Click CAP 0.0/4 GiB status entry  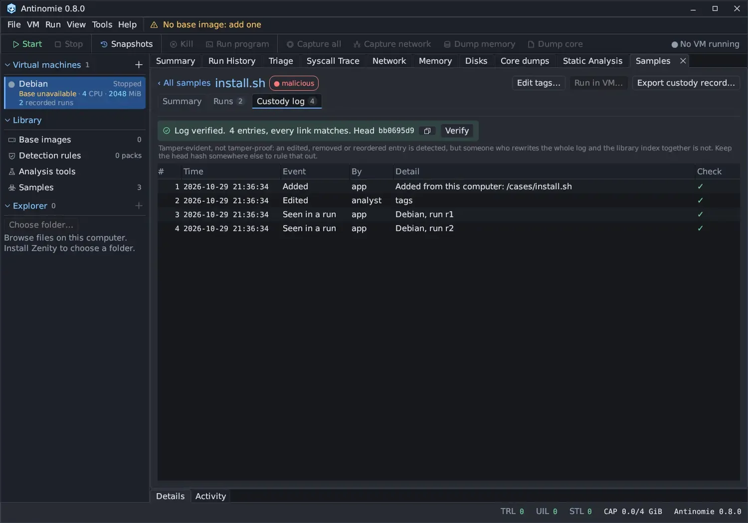tap(633, 512)
